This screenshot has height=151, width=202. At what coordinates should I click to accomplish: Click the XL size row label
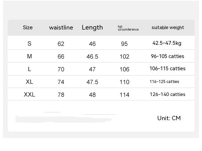point(29,82)
